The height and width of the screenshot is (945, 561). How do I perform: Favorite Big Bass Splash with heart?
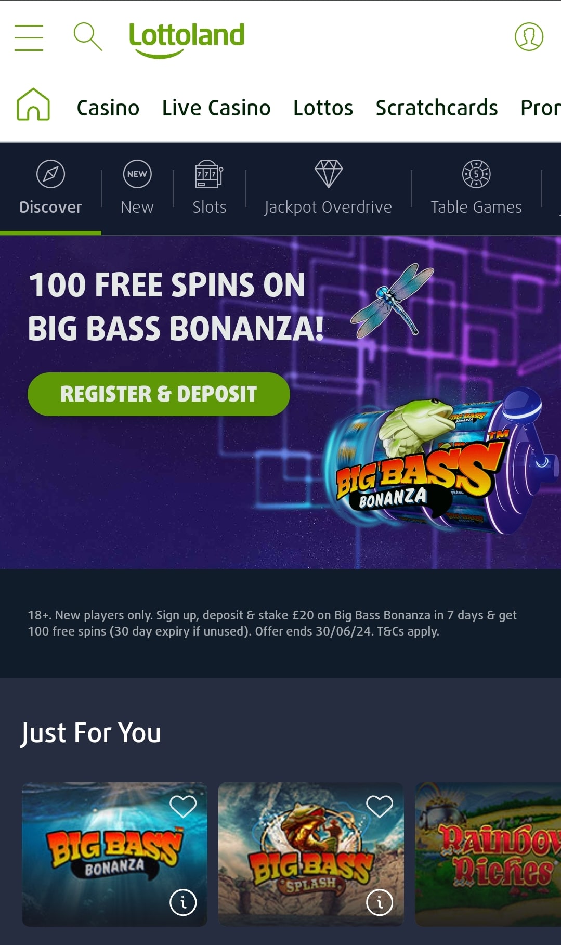pyautogui.click(x=380, y=806)
